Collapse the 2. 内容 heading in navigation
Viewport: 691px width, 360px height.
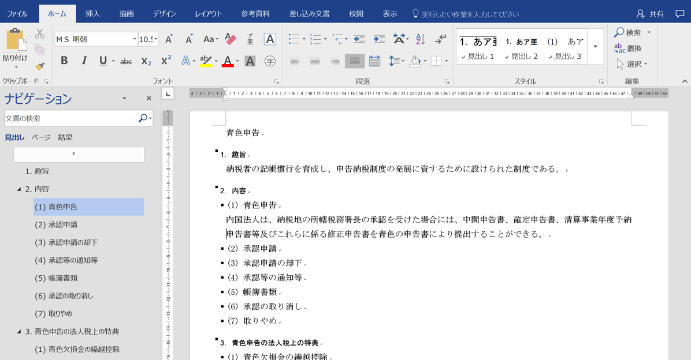point(19,189)
